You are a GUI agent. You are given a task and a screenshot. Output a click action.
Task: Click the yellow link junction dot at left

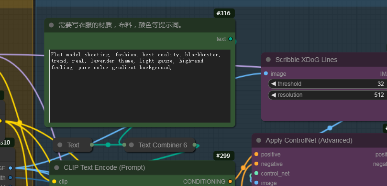[20, 122]
